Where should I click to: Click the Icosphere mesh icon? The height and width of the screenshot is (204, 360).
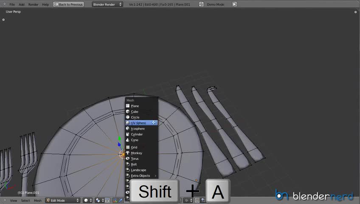128,128
